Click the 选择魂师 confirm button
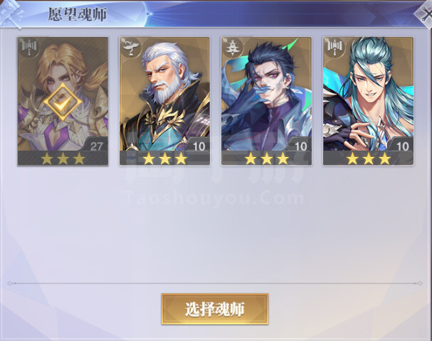432x341 pixels. pyautogui.click(x=215, y=309)
